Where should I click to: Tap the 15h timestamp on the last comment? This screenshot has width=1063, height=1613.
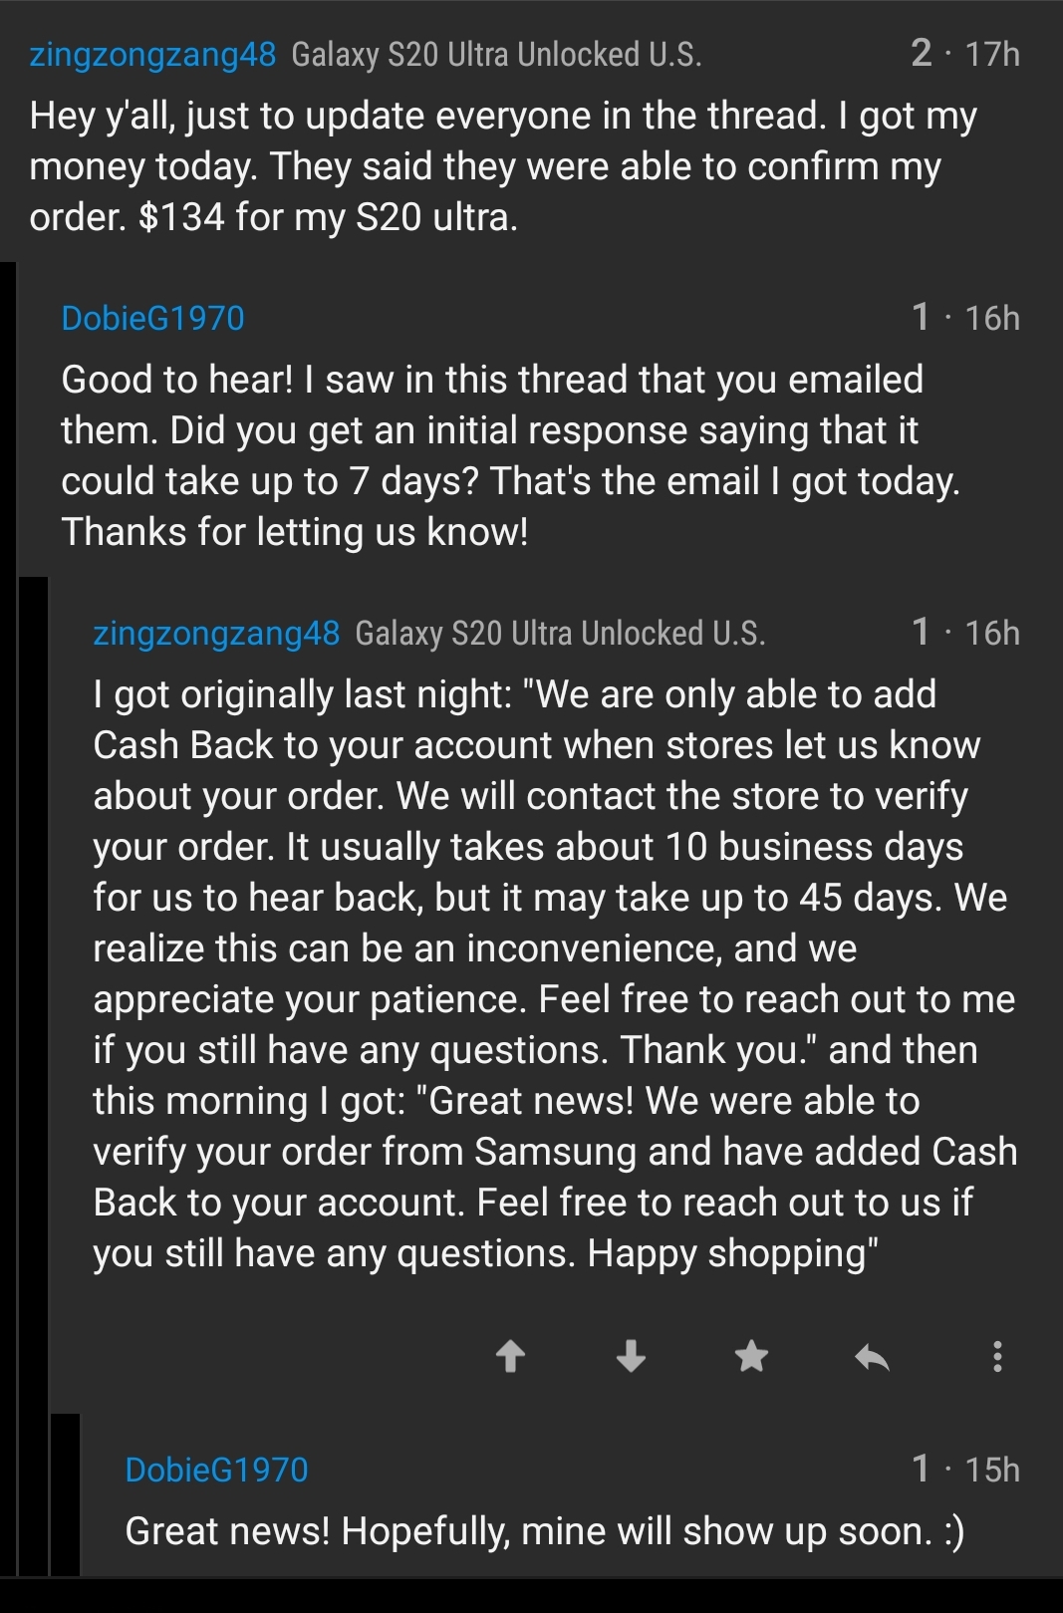[x=992, y=1470]
